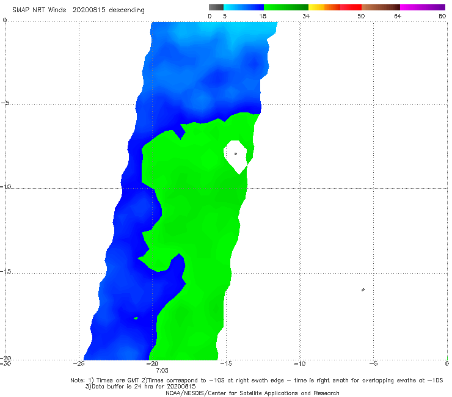Click the brown segment of the color bar
This screenshot has width=452, height=397.
[381, 7]
